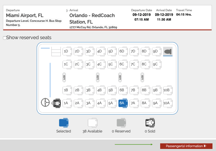The height and width of the screenshot is (151, 216).
Task: Select seat 6D
Action: pos(123,52)
